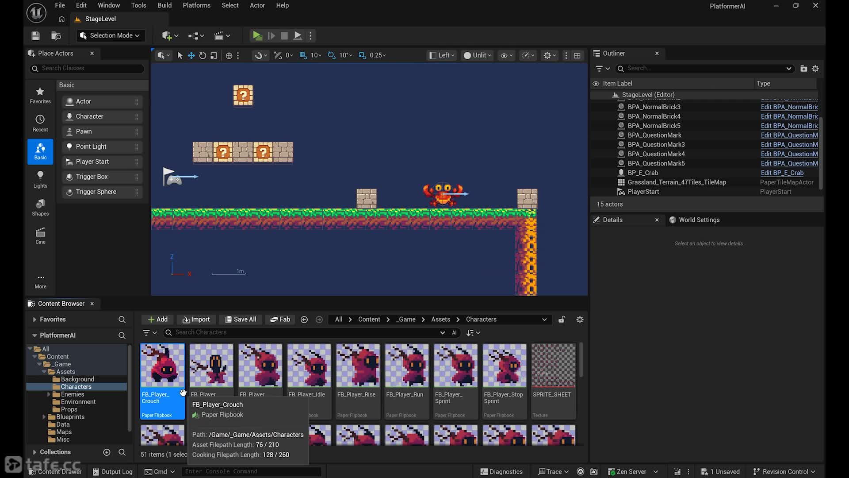849x478 pixels.
Task: Toggle scale snapping icon
Action: (363, 55)
